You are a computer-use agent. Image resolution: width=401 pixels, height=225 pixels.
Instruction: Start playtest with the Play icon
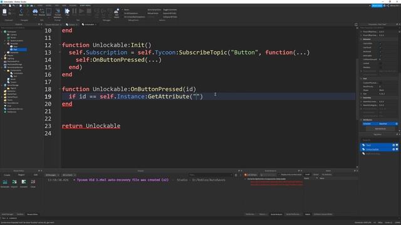[67, 11]
